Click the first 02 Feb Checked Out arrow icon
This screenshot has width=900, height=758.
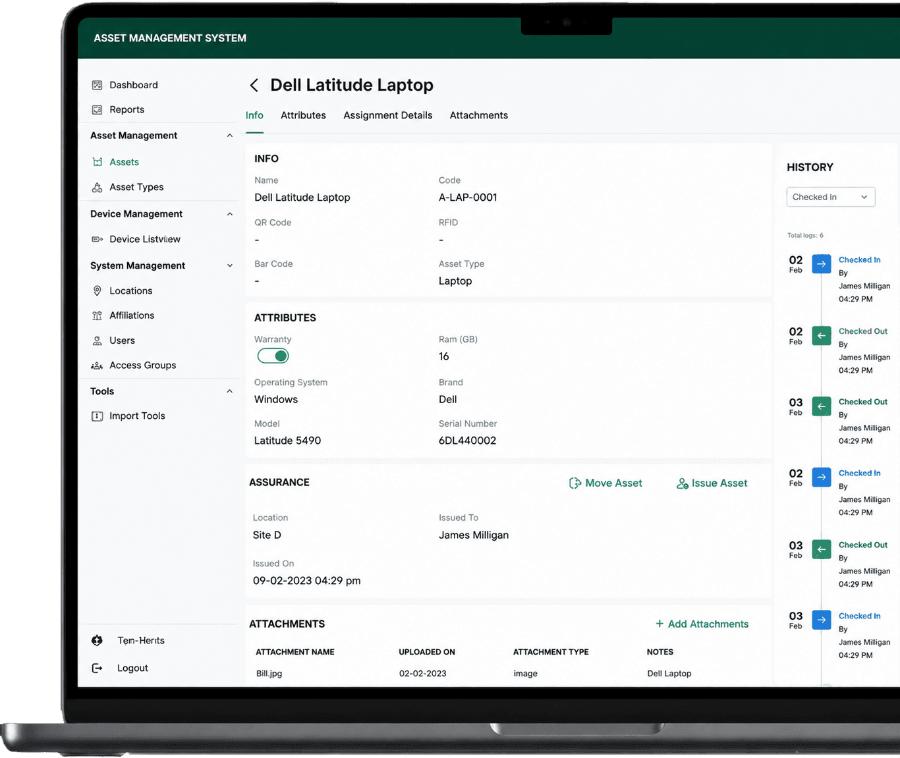821,336
